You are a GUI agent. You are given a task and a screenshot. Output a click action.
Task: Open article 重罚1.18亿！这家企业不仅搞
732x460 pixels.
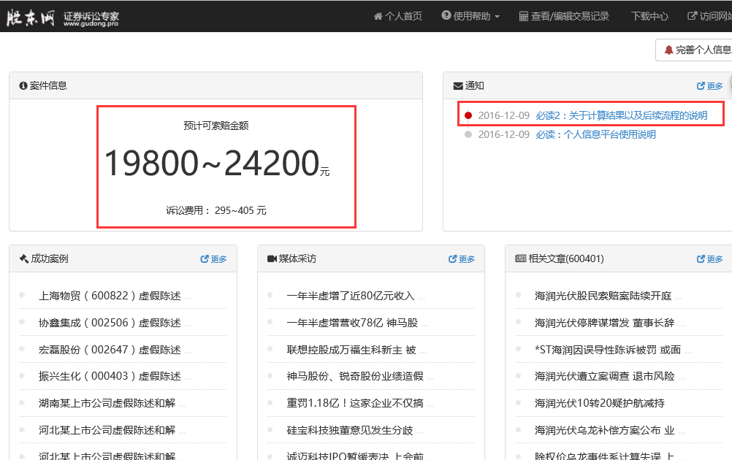(x=355, y=403)
